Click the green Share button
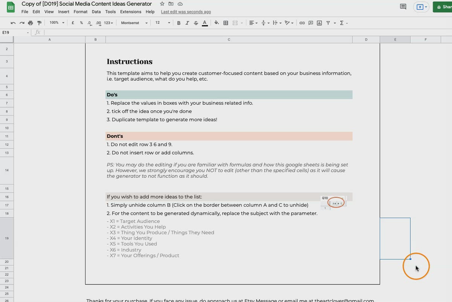This screenshot has width=452, height=302. click(443, 7)
